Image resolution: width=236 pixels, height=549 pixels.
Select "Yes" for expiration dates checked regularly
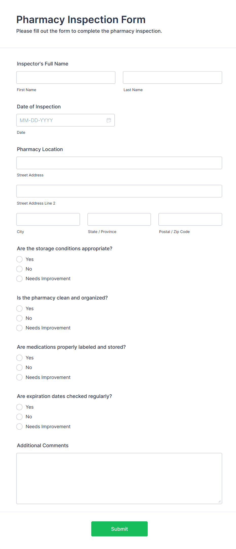19,407
